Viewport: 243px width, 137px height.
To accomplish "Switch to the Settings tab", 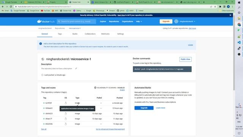I will 120,34.
